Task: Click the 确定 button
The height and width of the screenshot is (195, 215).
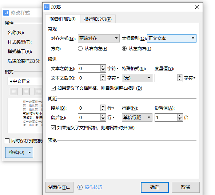Action: (x=155, y=187)
